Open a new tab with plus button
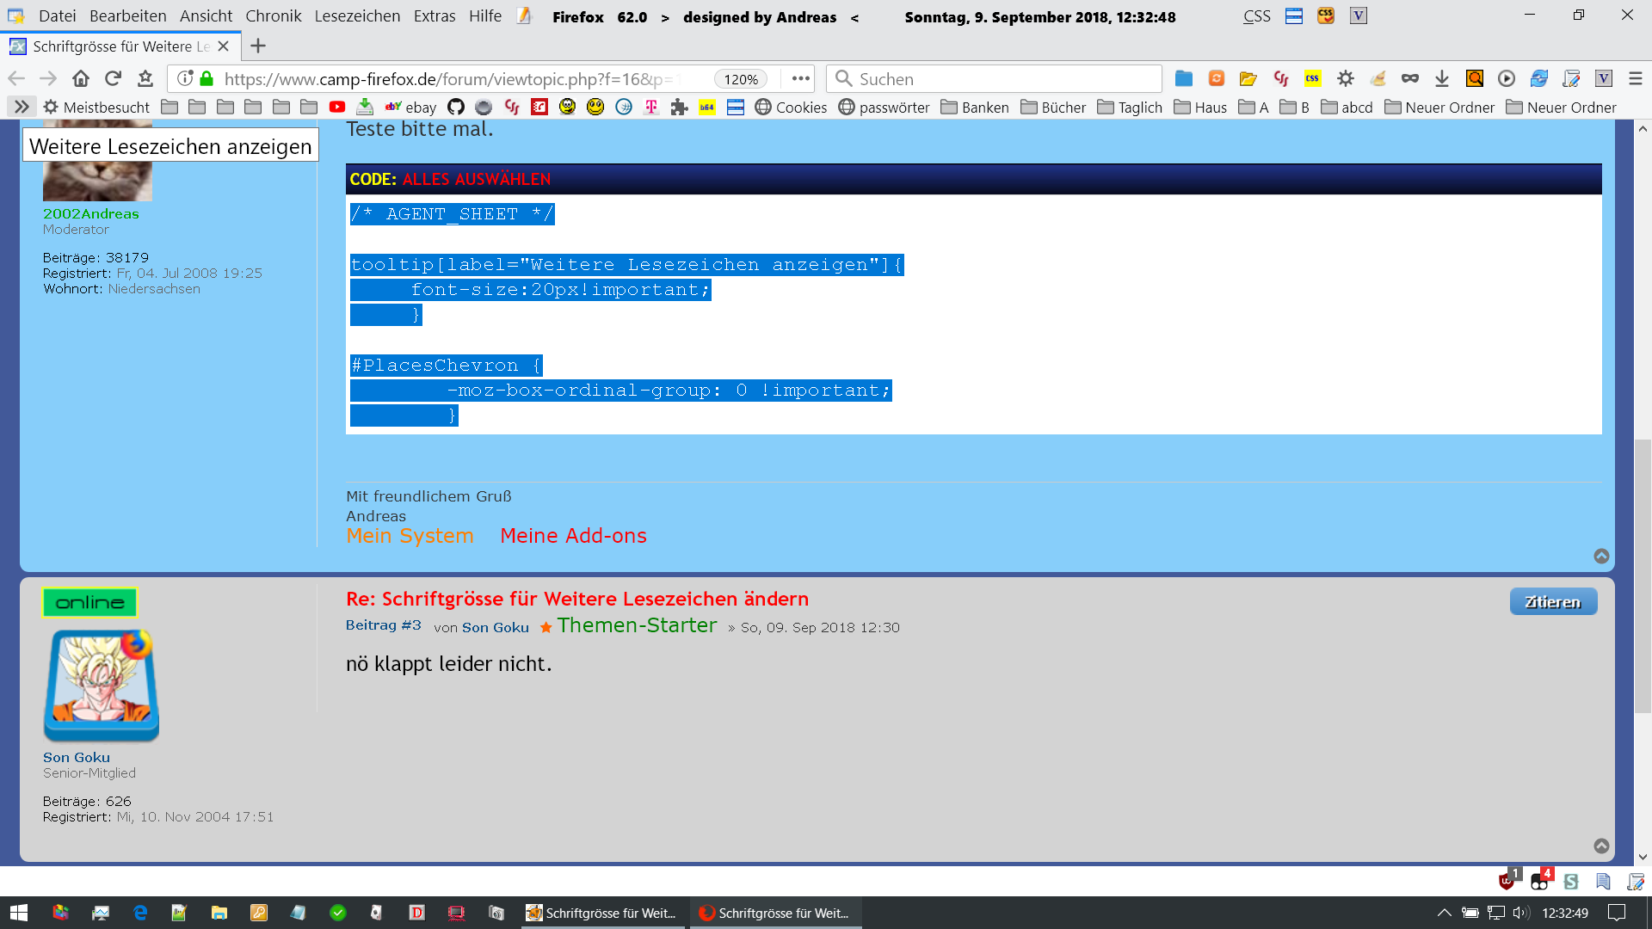 point(258,46)
